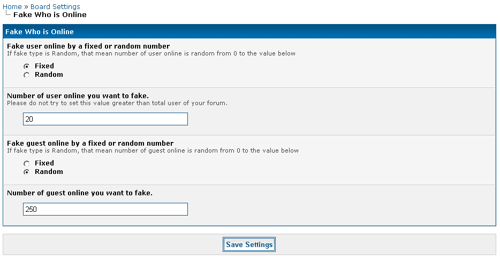Select Fixed for fake user online
Viewport: 500px width, 262px height.
tap(26, 66)
